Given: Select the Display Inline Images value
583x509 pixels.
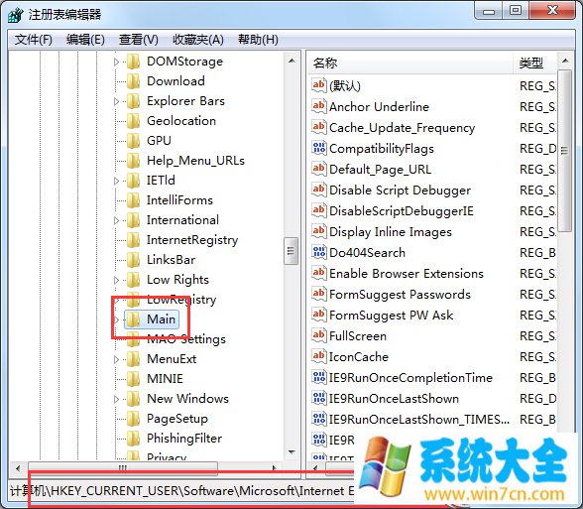Looking at the screenshot, I should 391,232.
